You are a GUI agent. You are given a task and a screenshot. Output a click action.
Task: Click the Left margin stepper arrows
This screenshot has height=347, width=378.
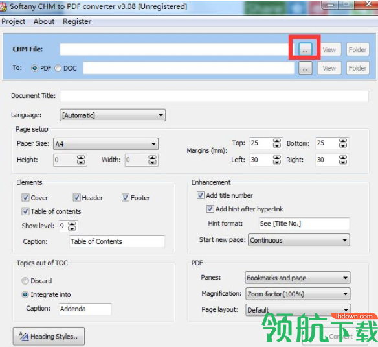(277, 160)
